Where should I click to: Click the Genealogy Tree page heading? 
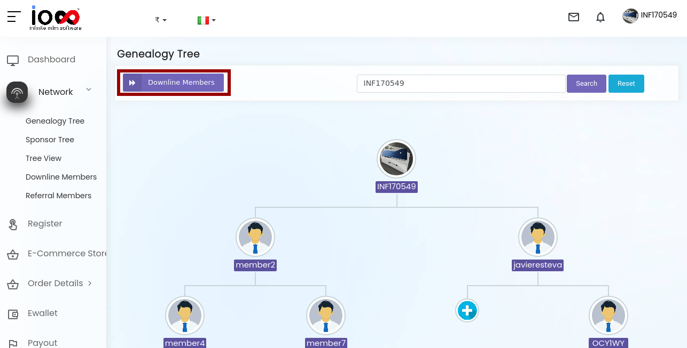[x=158, y=54]
